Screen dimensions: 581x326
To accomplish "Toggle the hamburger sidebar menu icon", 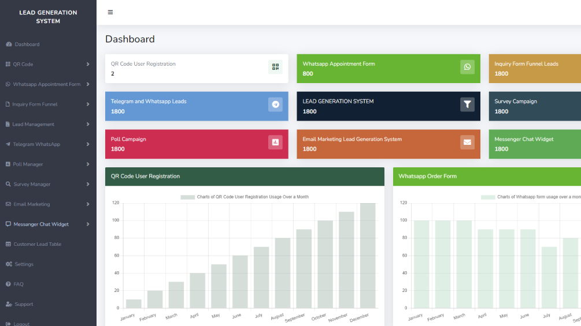I will pyautogui.click(x=110, y=12).
